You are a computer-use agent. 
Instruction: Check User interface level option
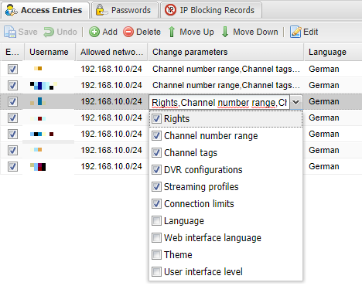pyautogui.click(x=156, y=272)
